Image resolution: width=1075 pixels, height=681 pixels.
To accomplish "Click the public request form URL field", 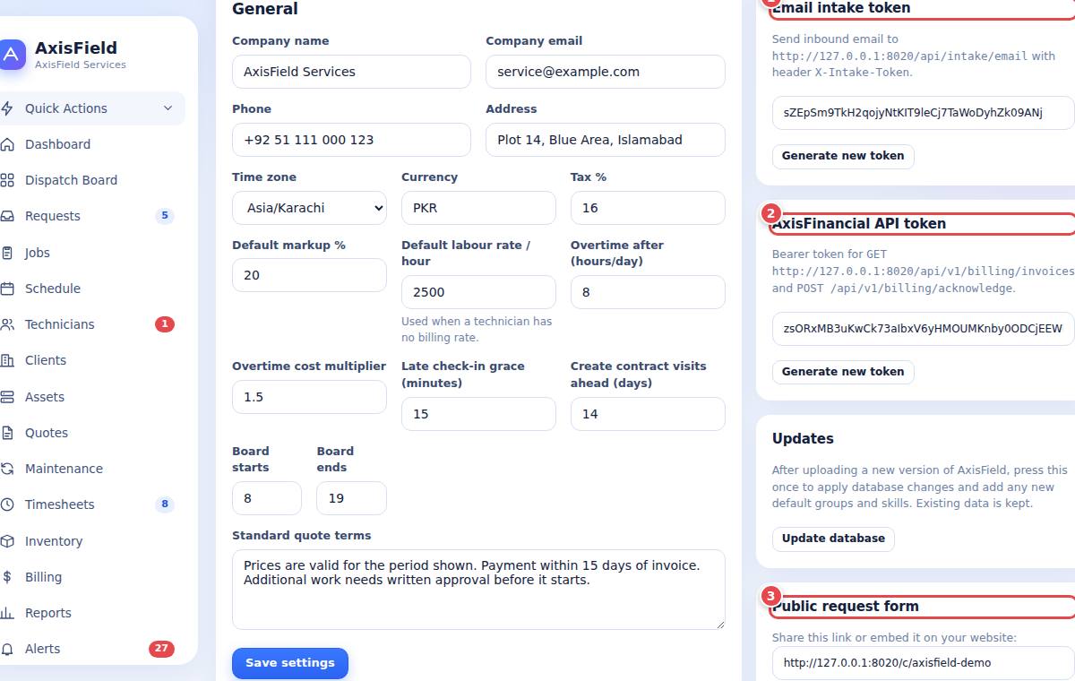I will point(924,663).
